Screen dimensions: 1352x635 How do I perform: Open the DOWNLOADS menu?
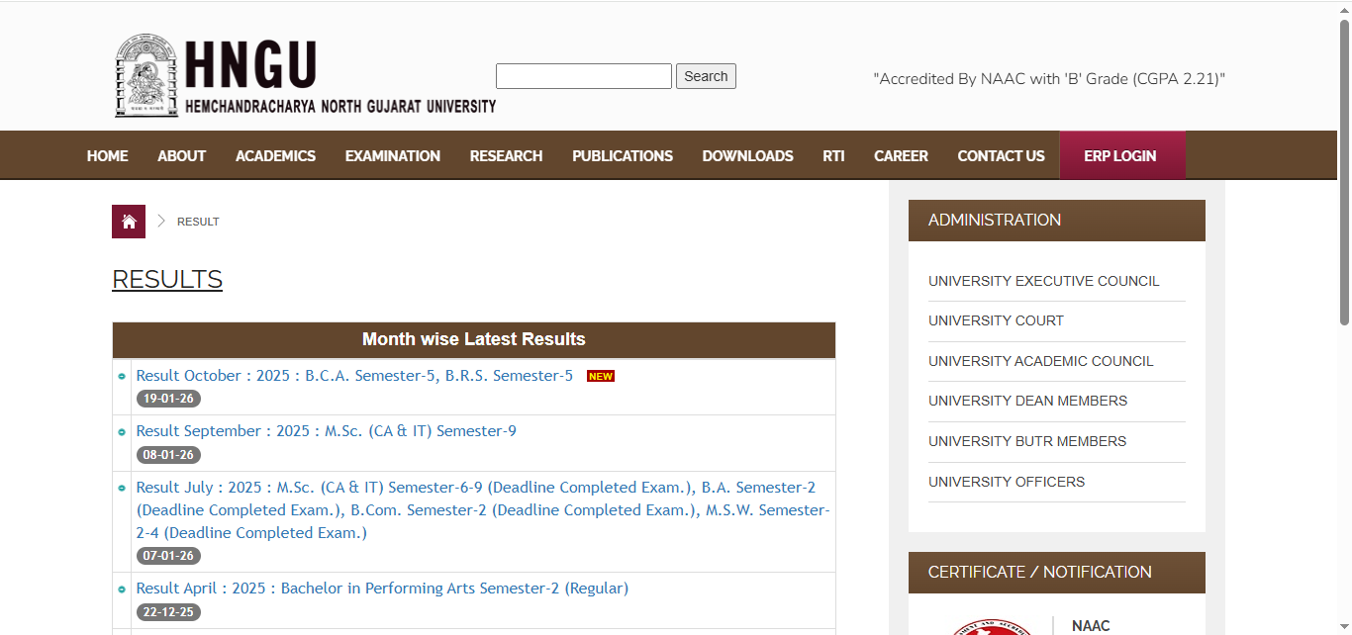coord(747,156)
